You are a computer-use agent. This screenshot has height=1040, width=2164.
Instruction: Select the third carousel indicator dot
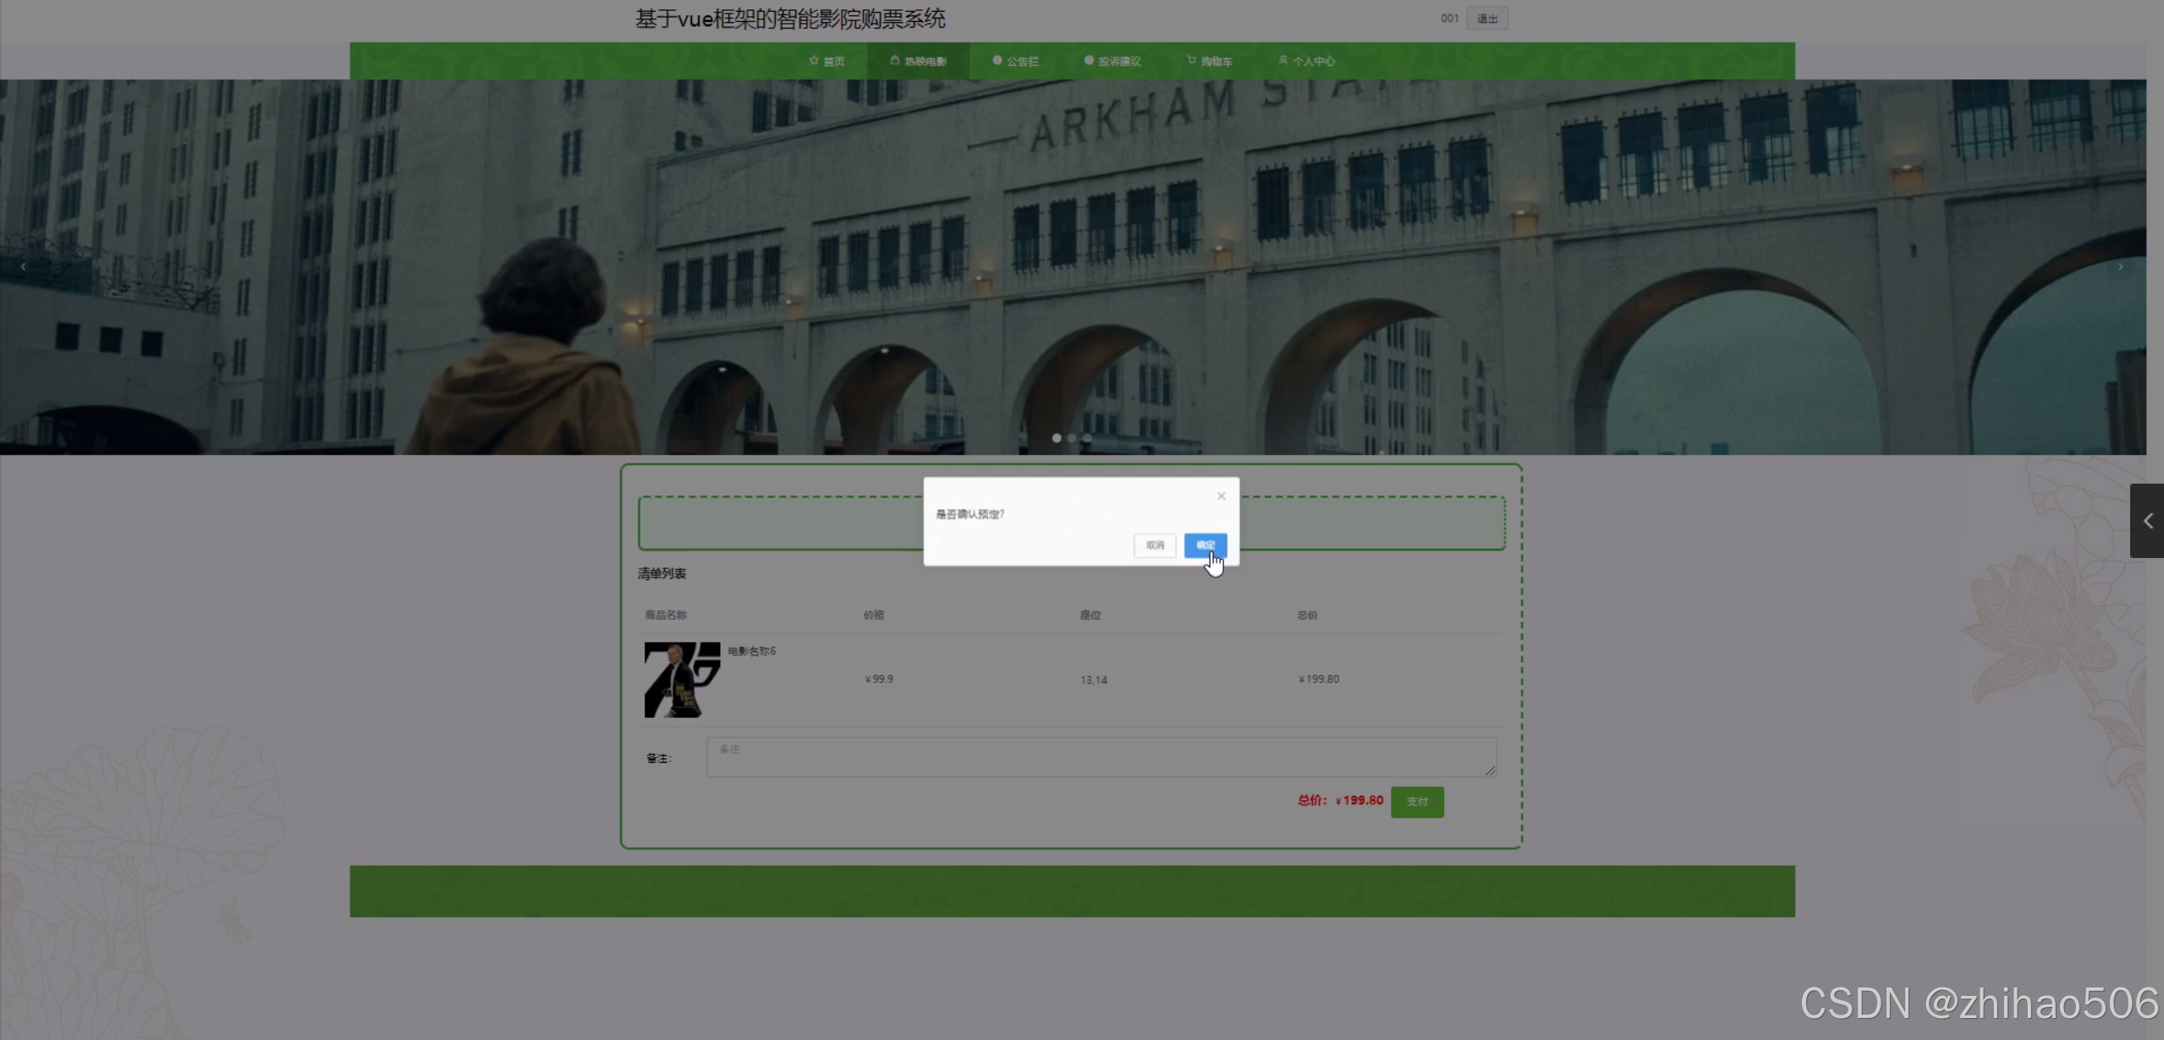coord(1087,438)
